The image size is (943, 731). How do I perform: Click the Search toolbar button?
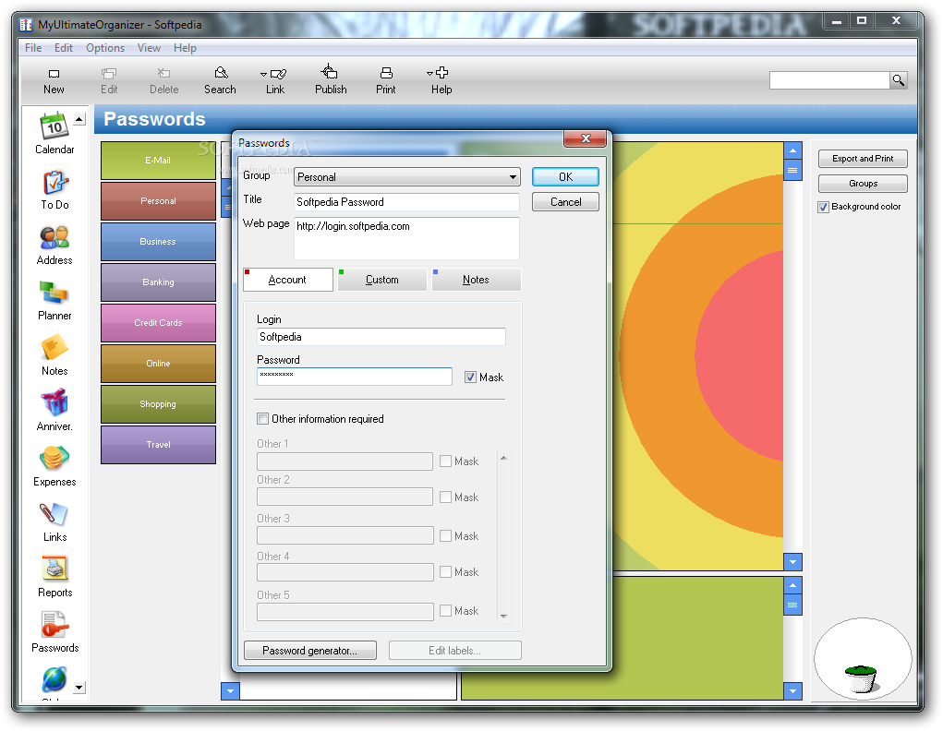pos(220,81)
